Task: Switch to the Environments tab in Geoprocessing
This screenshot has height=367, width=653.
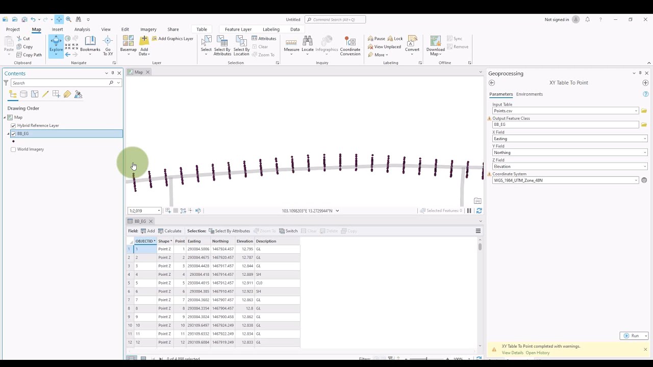Action: (529, 94)
